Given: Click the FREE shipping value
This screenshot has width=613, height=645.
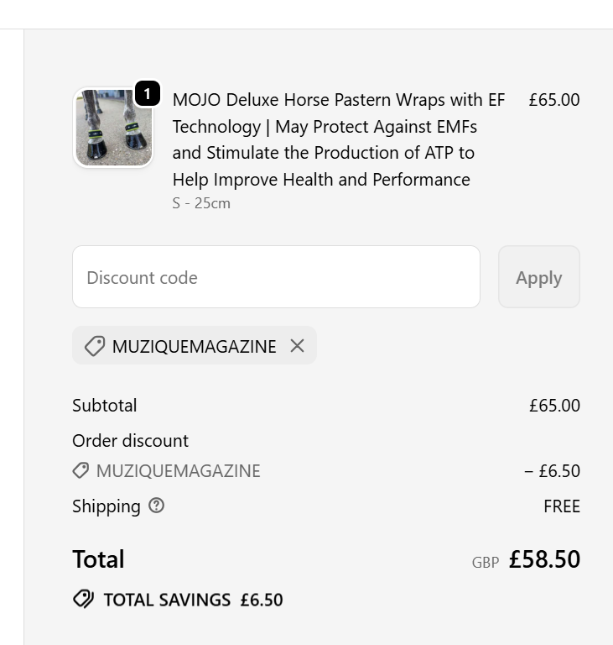Looking at the screenshot, I should click(561, 506).
